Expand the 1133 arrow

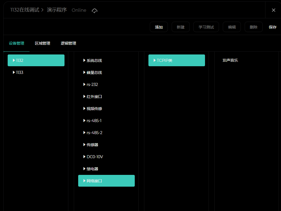[x=14, y=72]
